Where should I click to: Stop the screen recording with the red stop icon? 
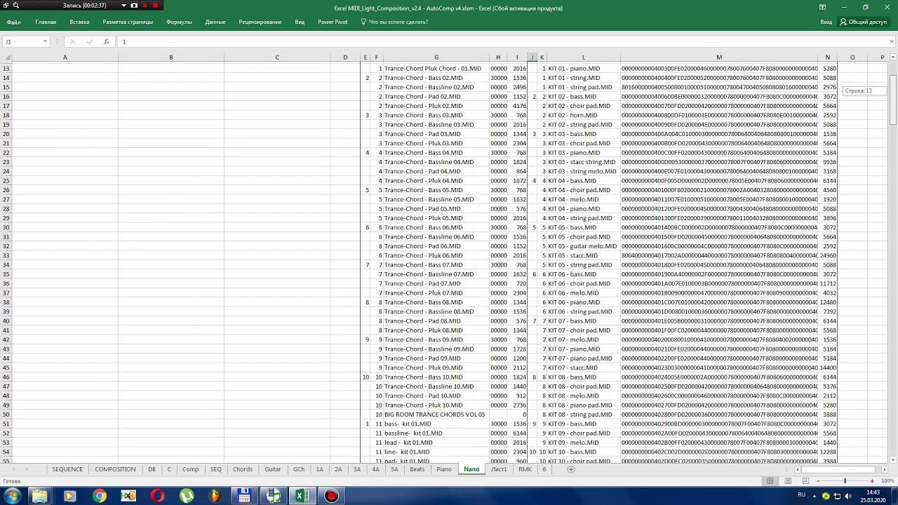(x=156, y=5)
